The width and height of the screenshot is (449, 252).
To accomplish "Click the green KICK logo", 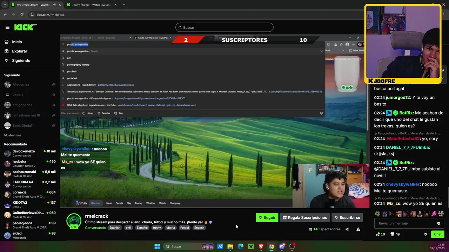I will click(x=26, y=27).
